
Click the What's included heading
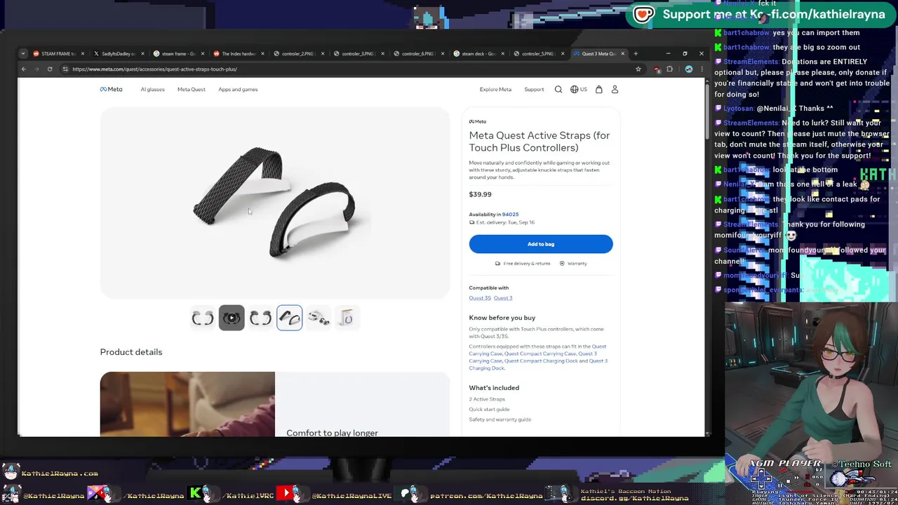coord(494,388)
